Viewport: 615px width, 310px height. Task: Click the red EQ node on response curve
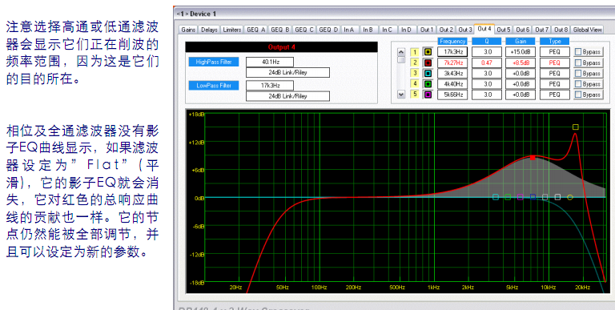click(x=533, y=158)
